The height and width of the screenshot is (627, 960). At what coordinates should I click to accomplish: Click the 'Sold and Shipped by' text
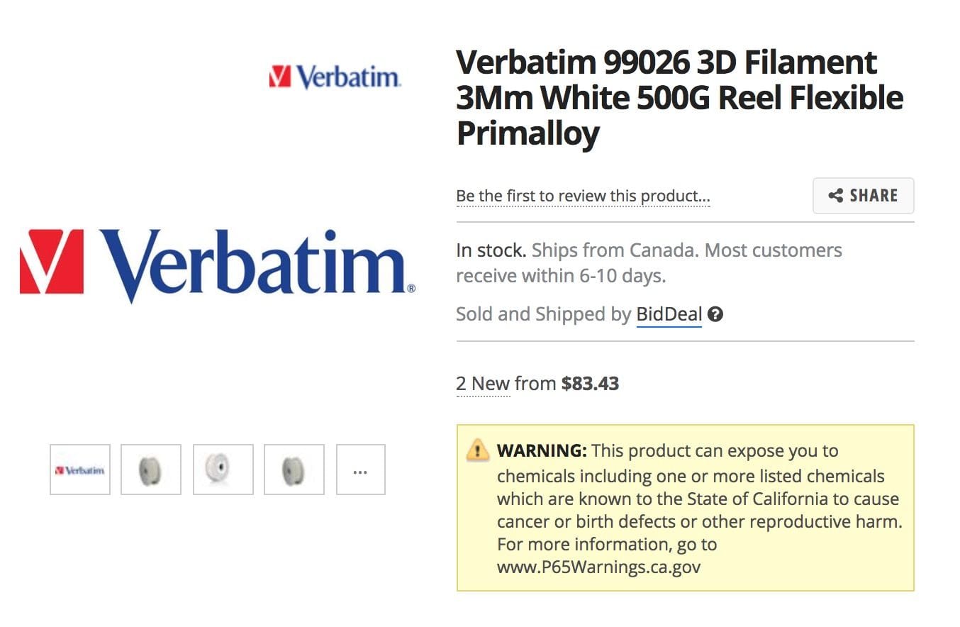coord(543,314)
